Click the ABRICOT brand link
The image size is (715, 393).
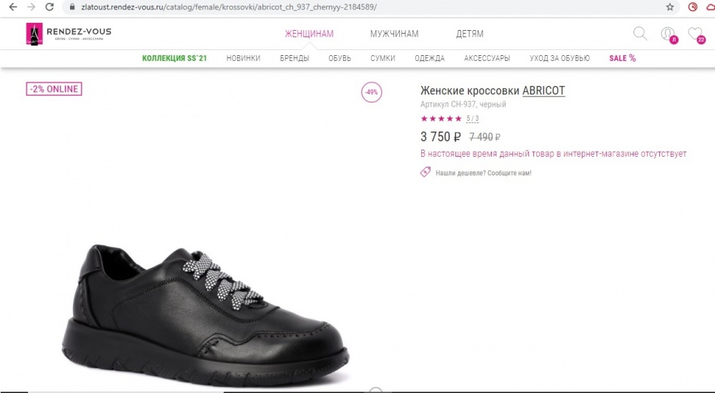point(543,91)
